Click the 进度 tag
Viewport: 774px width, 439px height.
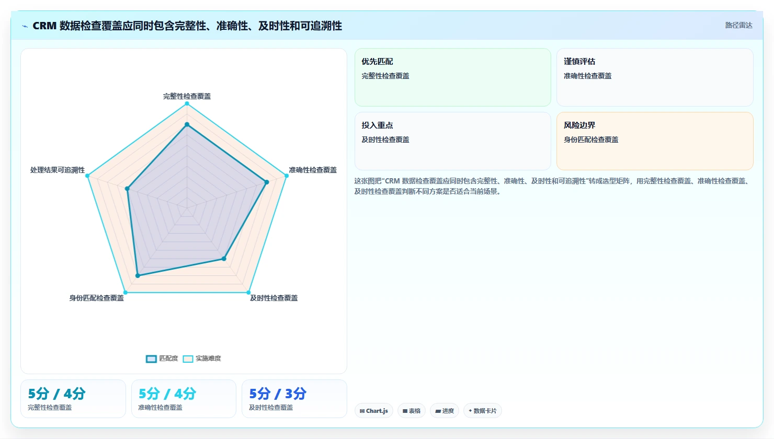tap(445, 411)
